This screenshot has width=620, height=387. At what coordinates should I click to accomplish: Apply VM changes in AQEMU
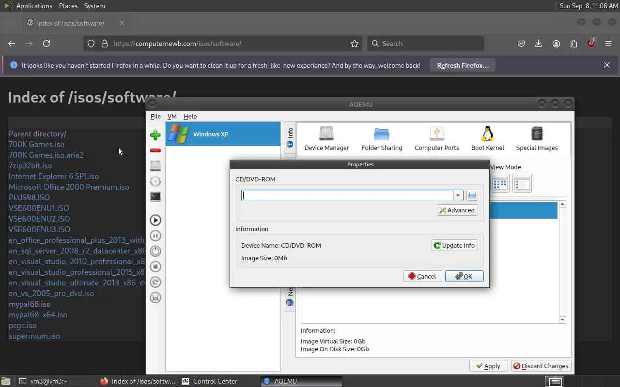click(488, 366)
